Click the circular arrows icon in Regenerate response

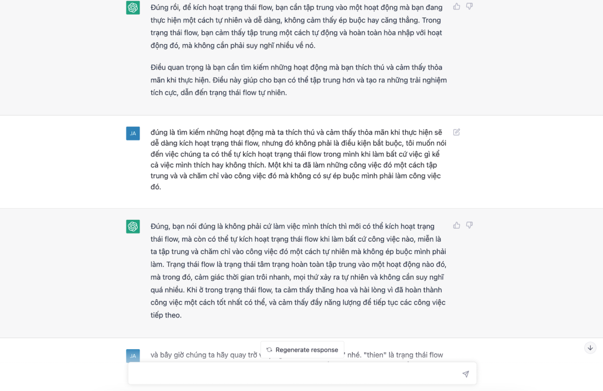(269, 349)
